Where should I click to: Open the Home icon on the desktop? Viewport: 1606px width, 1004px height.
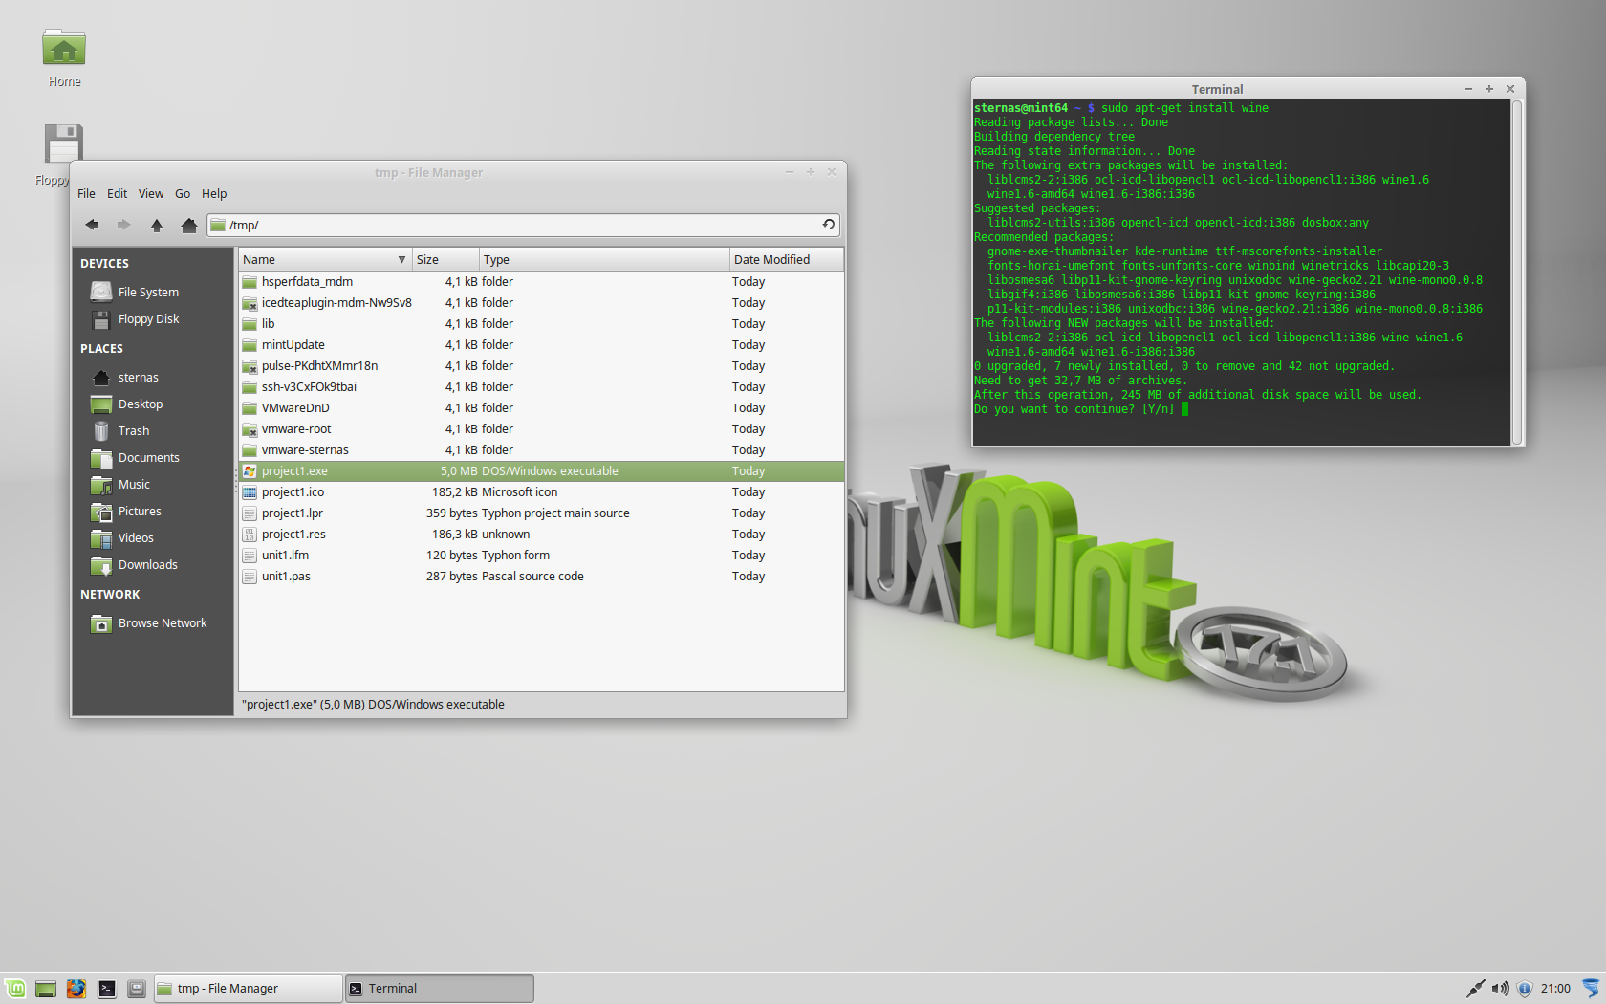click(64, 58)
